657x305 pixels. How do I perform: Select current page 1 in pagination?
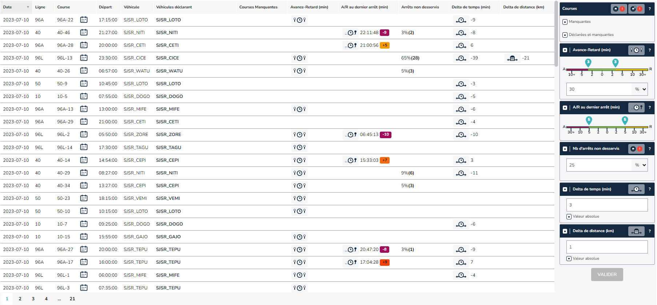click(x=7, y=299)
